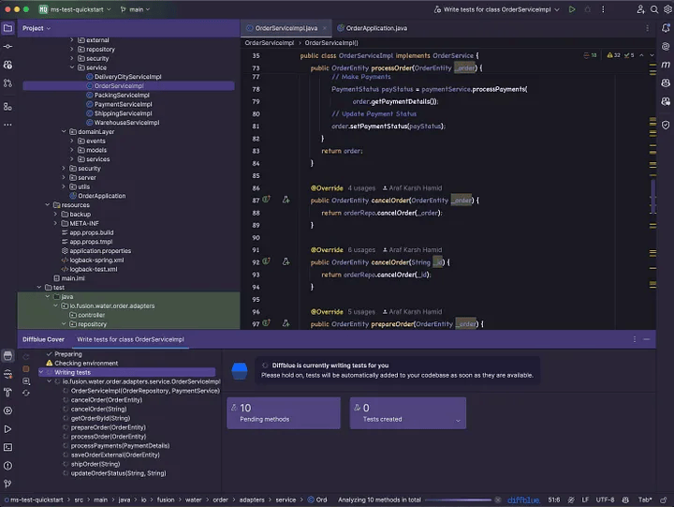The height and width of the screenshot is (507, 674).
Task: Collapse the Writing tests node
Action: (x=41, y=372)
